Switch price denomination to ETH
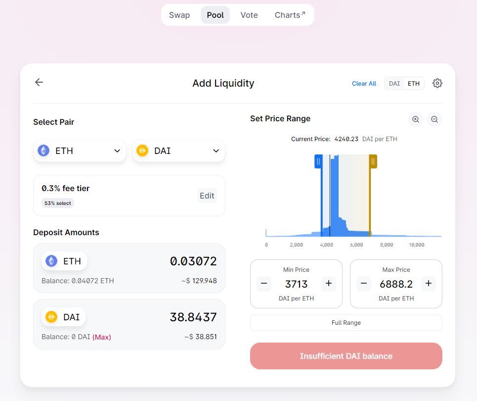Image resolution: width=477 pixels, height=401 pixels. pyautogui.click(x=413, y=84)
